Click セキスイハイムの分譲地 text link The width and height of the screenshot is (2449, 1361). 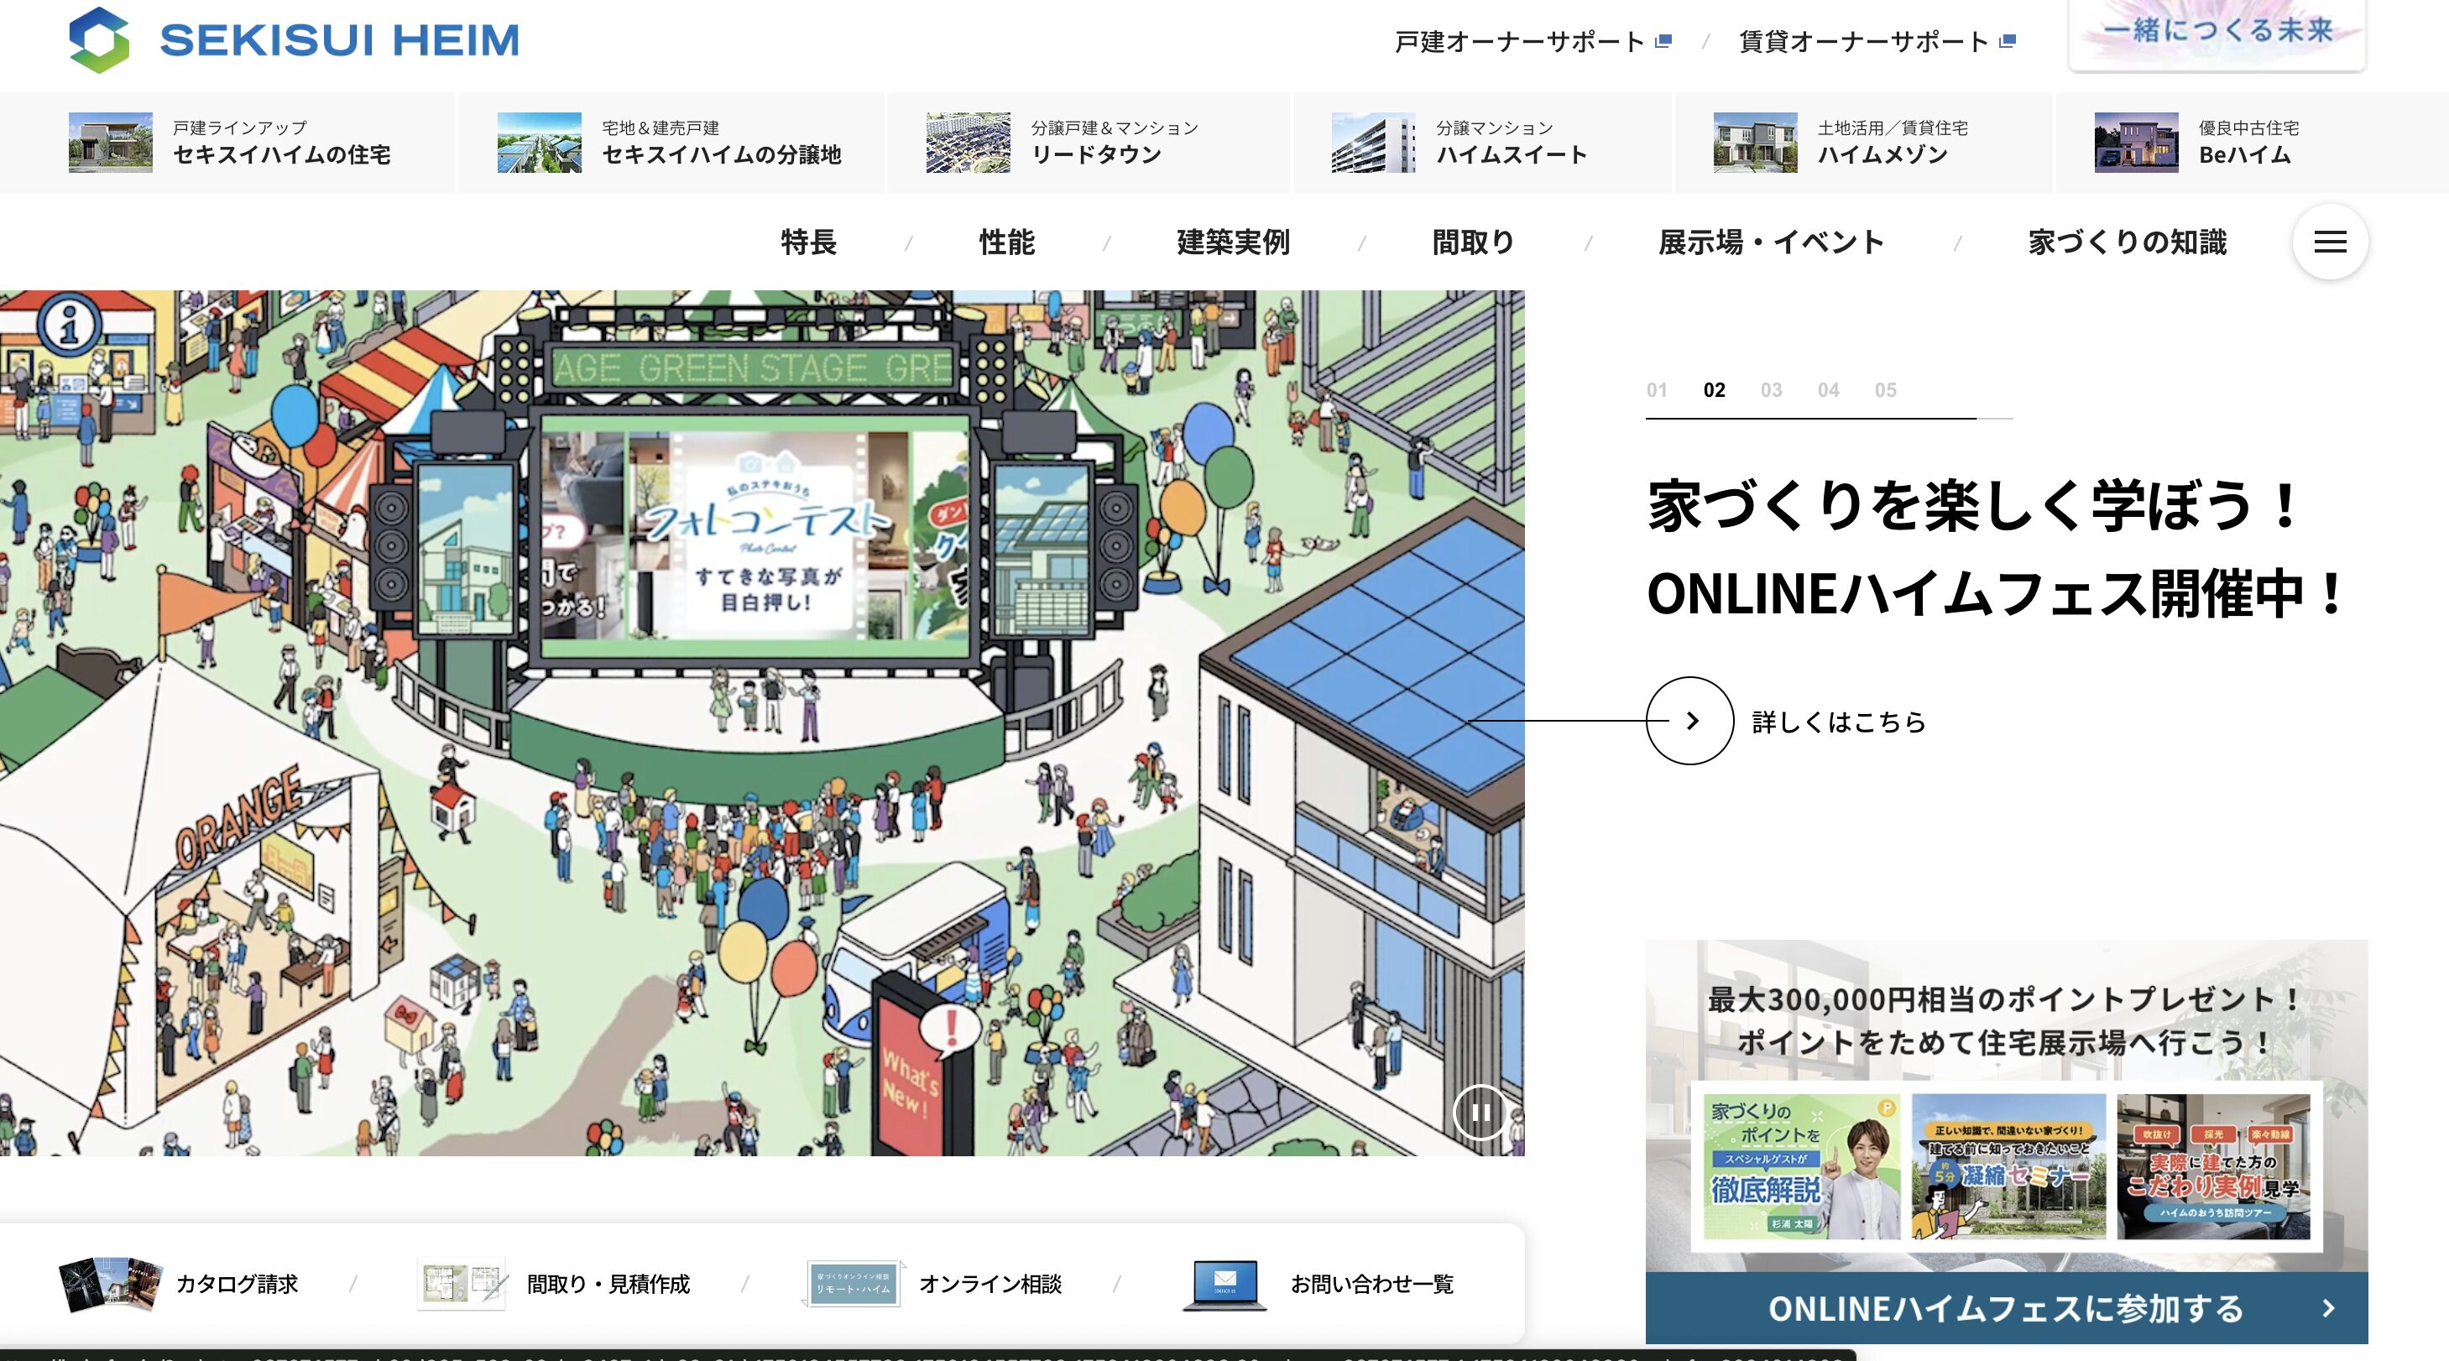pos(722,155)
